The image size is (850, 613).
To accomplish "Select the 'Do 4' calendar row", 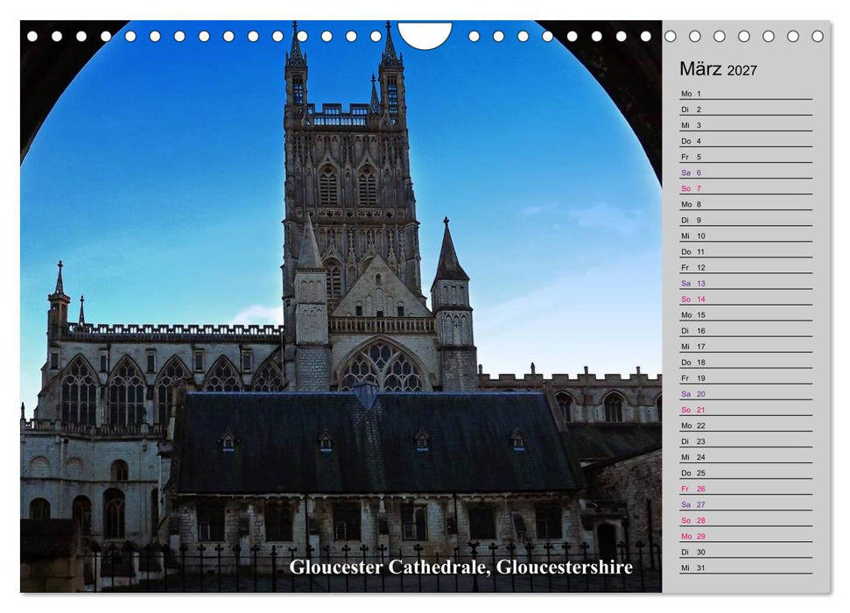I will (746, 141).
